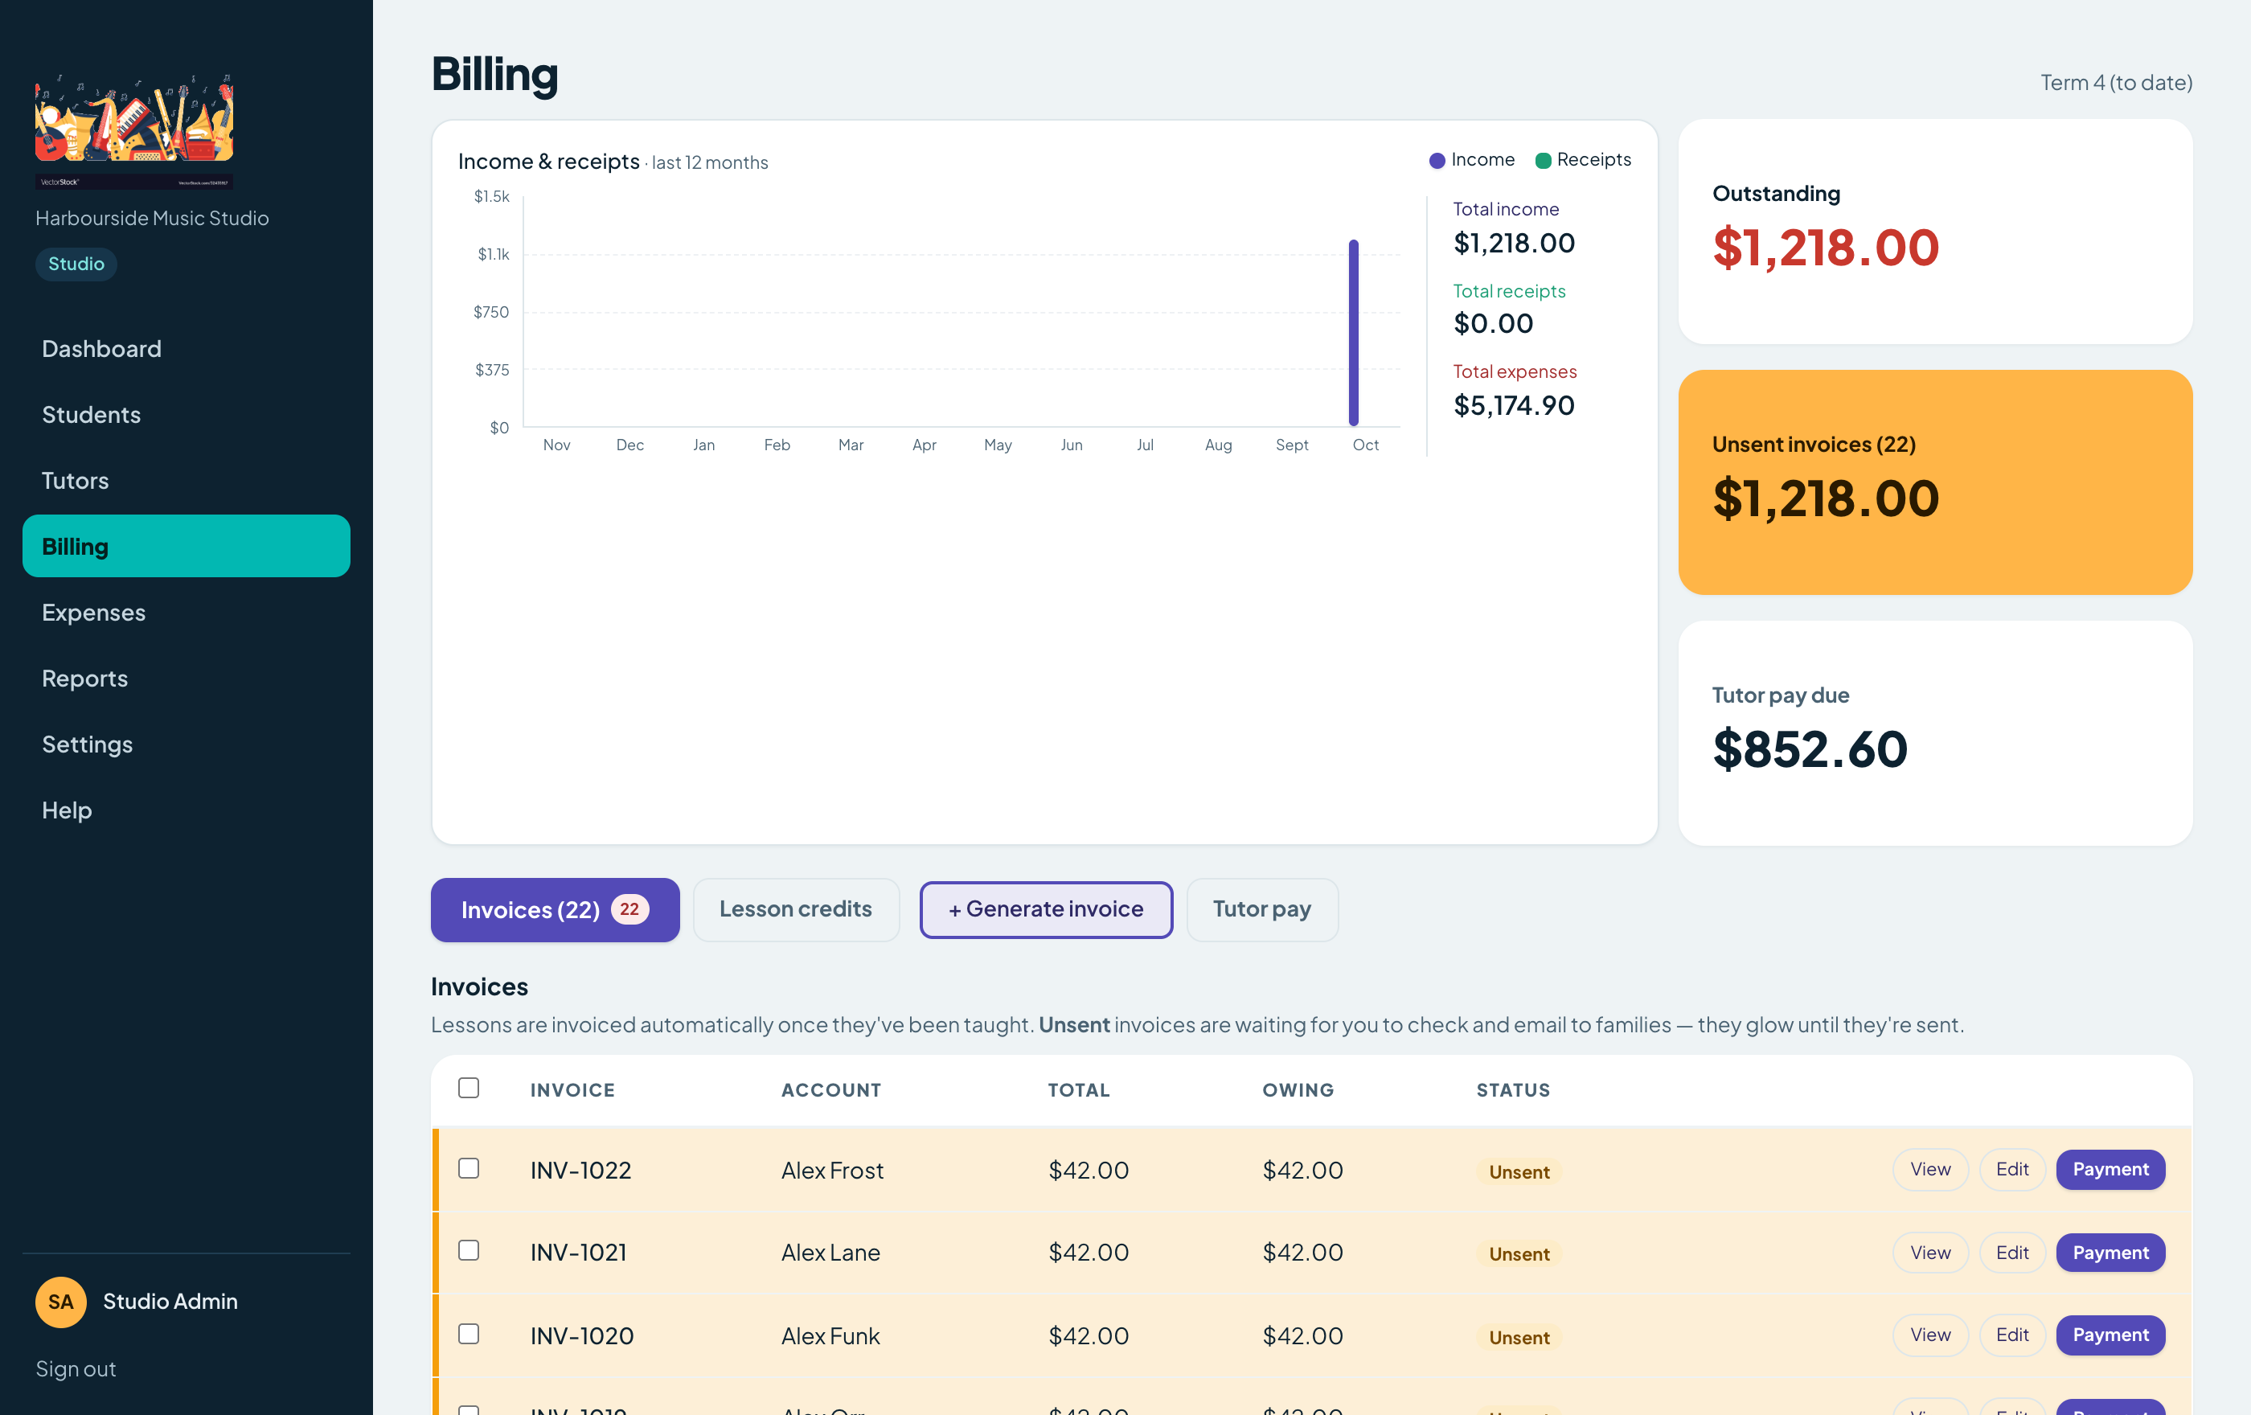Screen dimensions: 2251x1415
Task: Toggle the select-all invoices checkbox
Action: [469, 1088]
